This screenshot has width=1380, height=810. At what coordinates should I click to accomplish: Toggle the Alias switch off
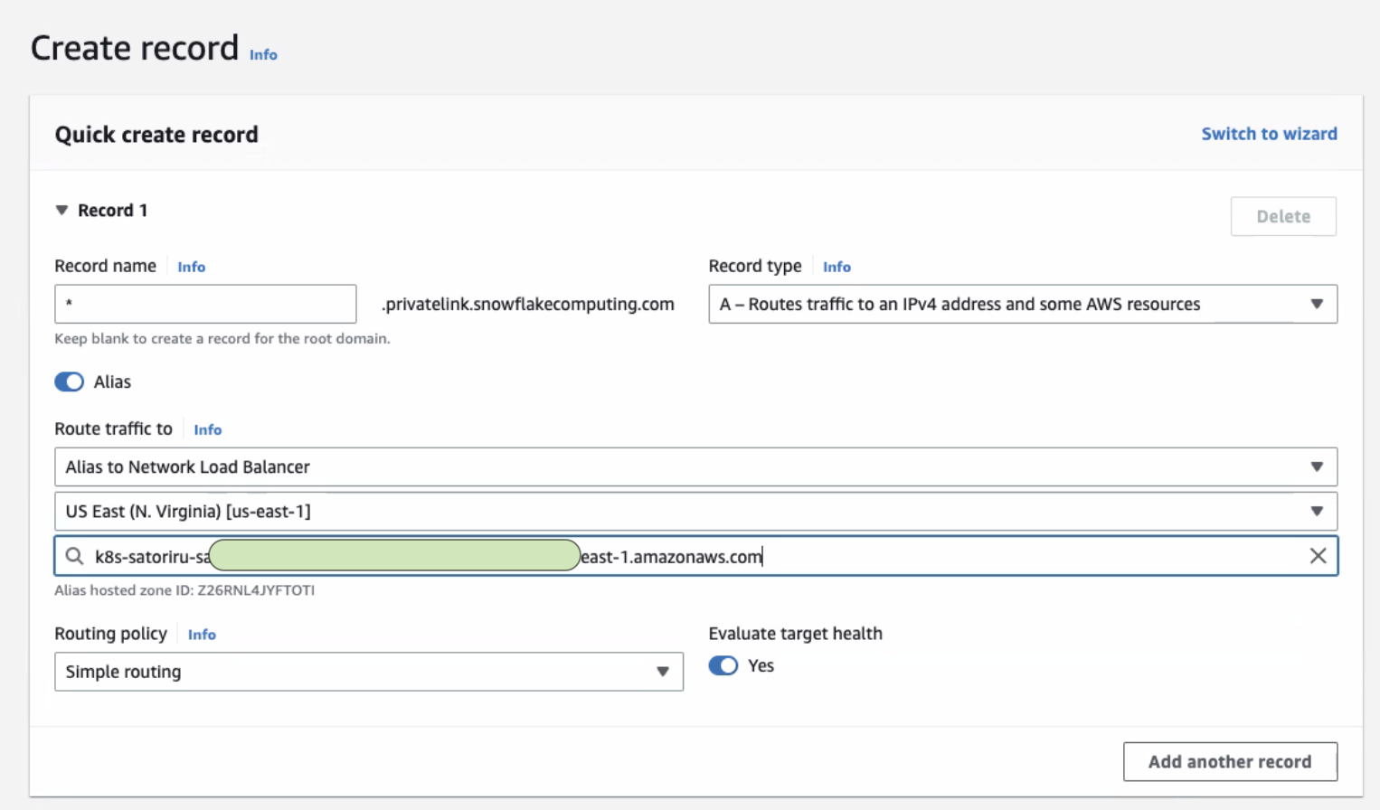[x=70, y=381]
